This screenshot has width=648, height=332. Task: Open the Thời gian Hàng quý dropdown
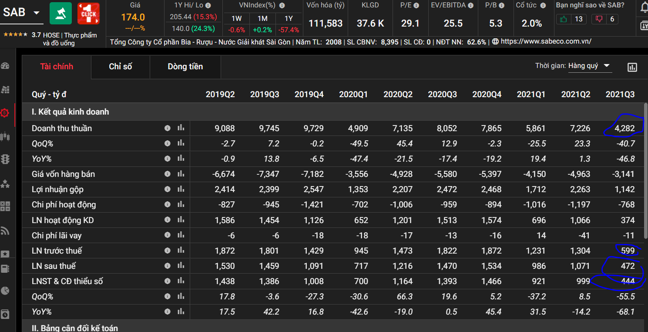point(590,66)
